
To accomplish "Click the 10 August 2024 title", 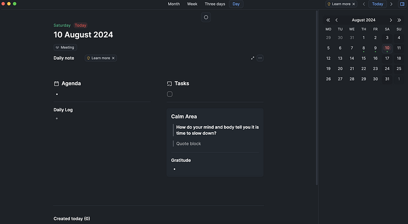I will point(83,35).
